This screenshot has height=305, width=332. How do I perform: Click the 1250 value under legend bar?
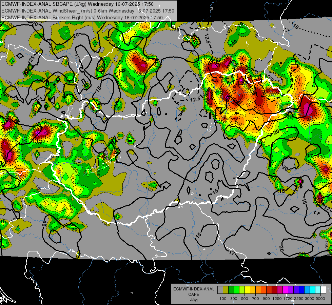277,299
